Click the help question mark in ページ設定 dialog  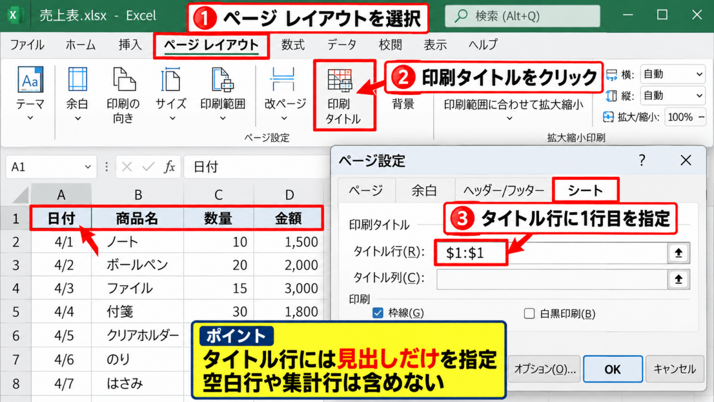[x=642, y=161]
